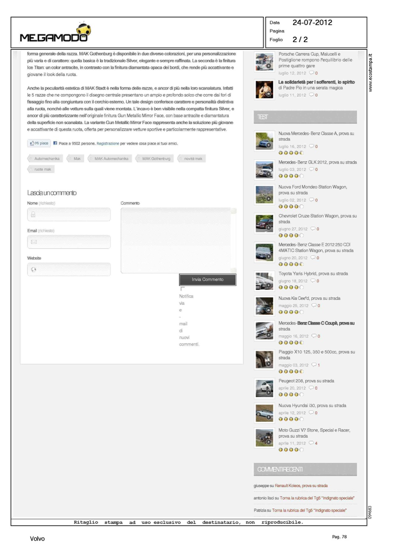Enable email notification checkbox for new comments
The image size is (395, 554).
pos(182,289)
